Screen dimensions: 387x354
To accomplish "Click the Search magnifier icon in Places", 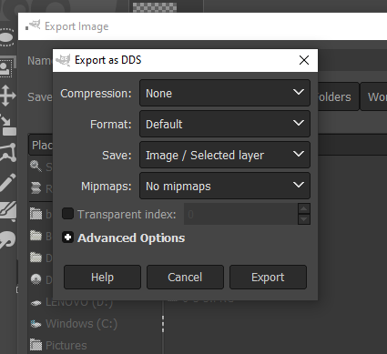I will 36,167.
